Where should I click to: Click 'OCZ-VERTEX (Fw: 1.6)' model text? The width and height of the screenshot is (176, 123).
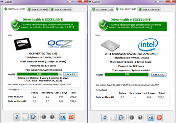[x=43, y=54]
